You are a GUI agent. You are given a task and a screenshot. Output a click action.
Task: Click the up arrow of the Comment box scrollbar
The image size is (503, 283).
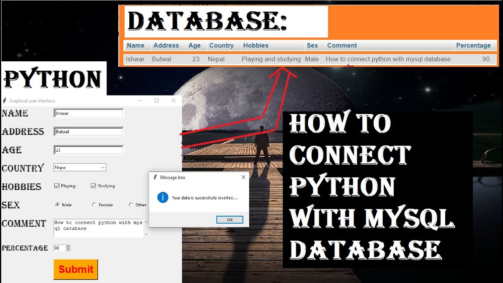pos(146,222)
